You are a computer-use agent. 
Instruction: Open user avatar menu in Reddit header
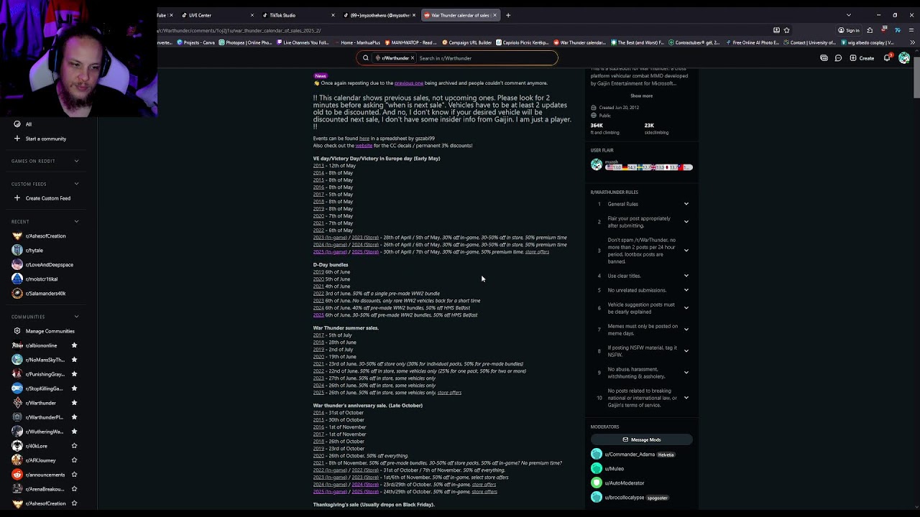point(904,58)
